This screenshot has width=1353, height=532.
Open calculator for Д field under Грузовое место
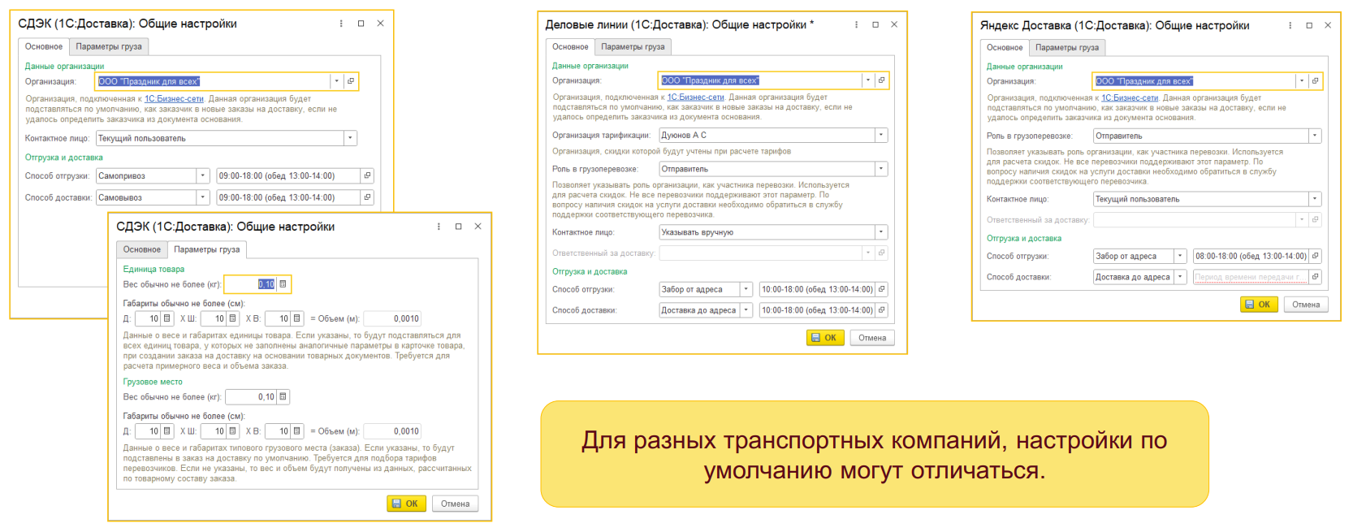[x=166, y=431]
